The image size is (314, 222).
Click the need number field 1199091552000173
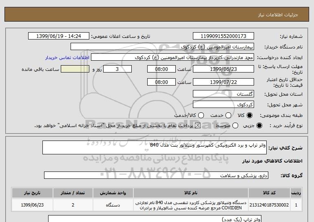(x=223, y=36)
